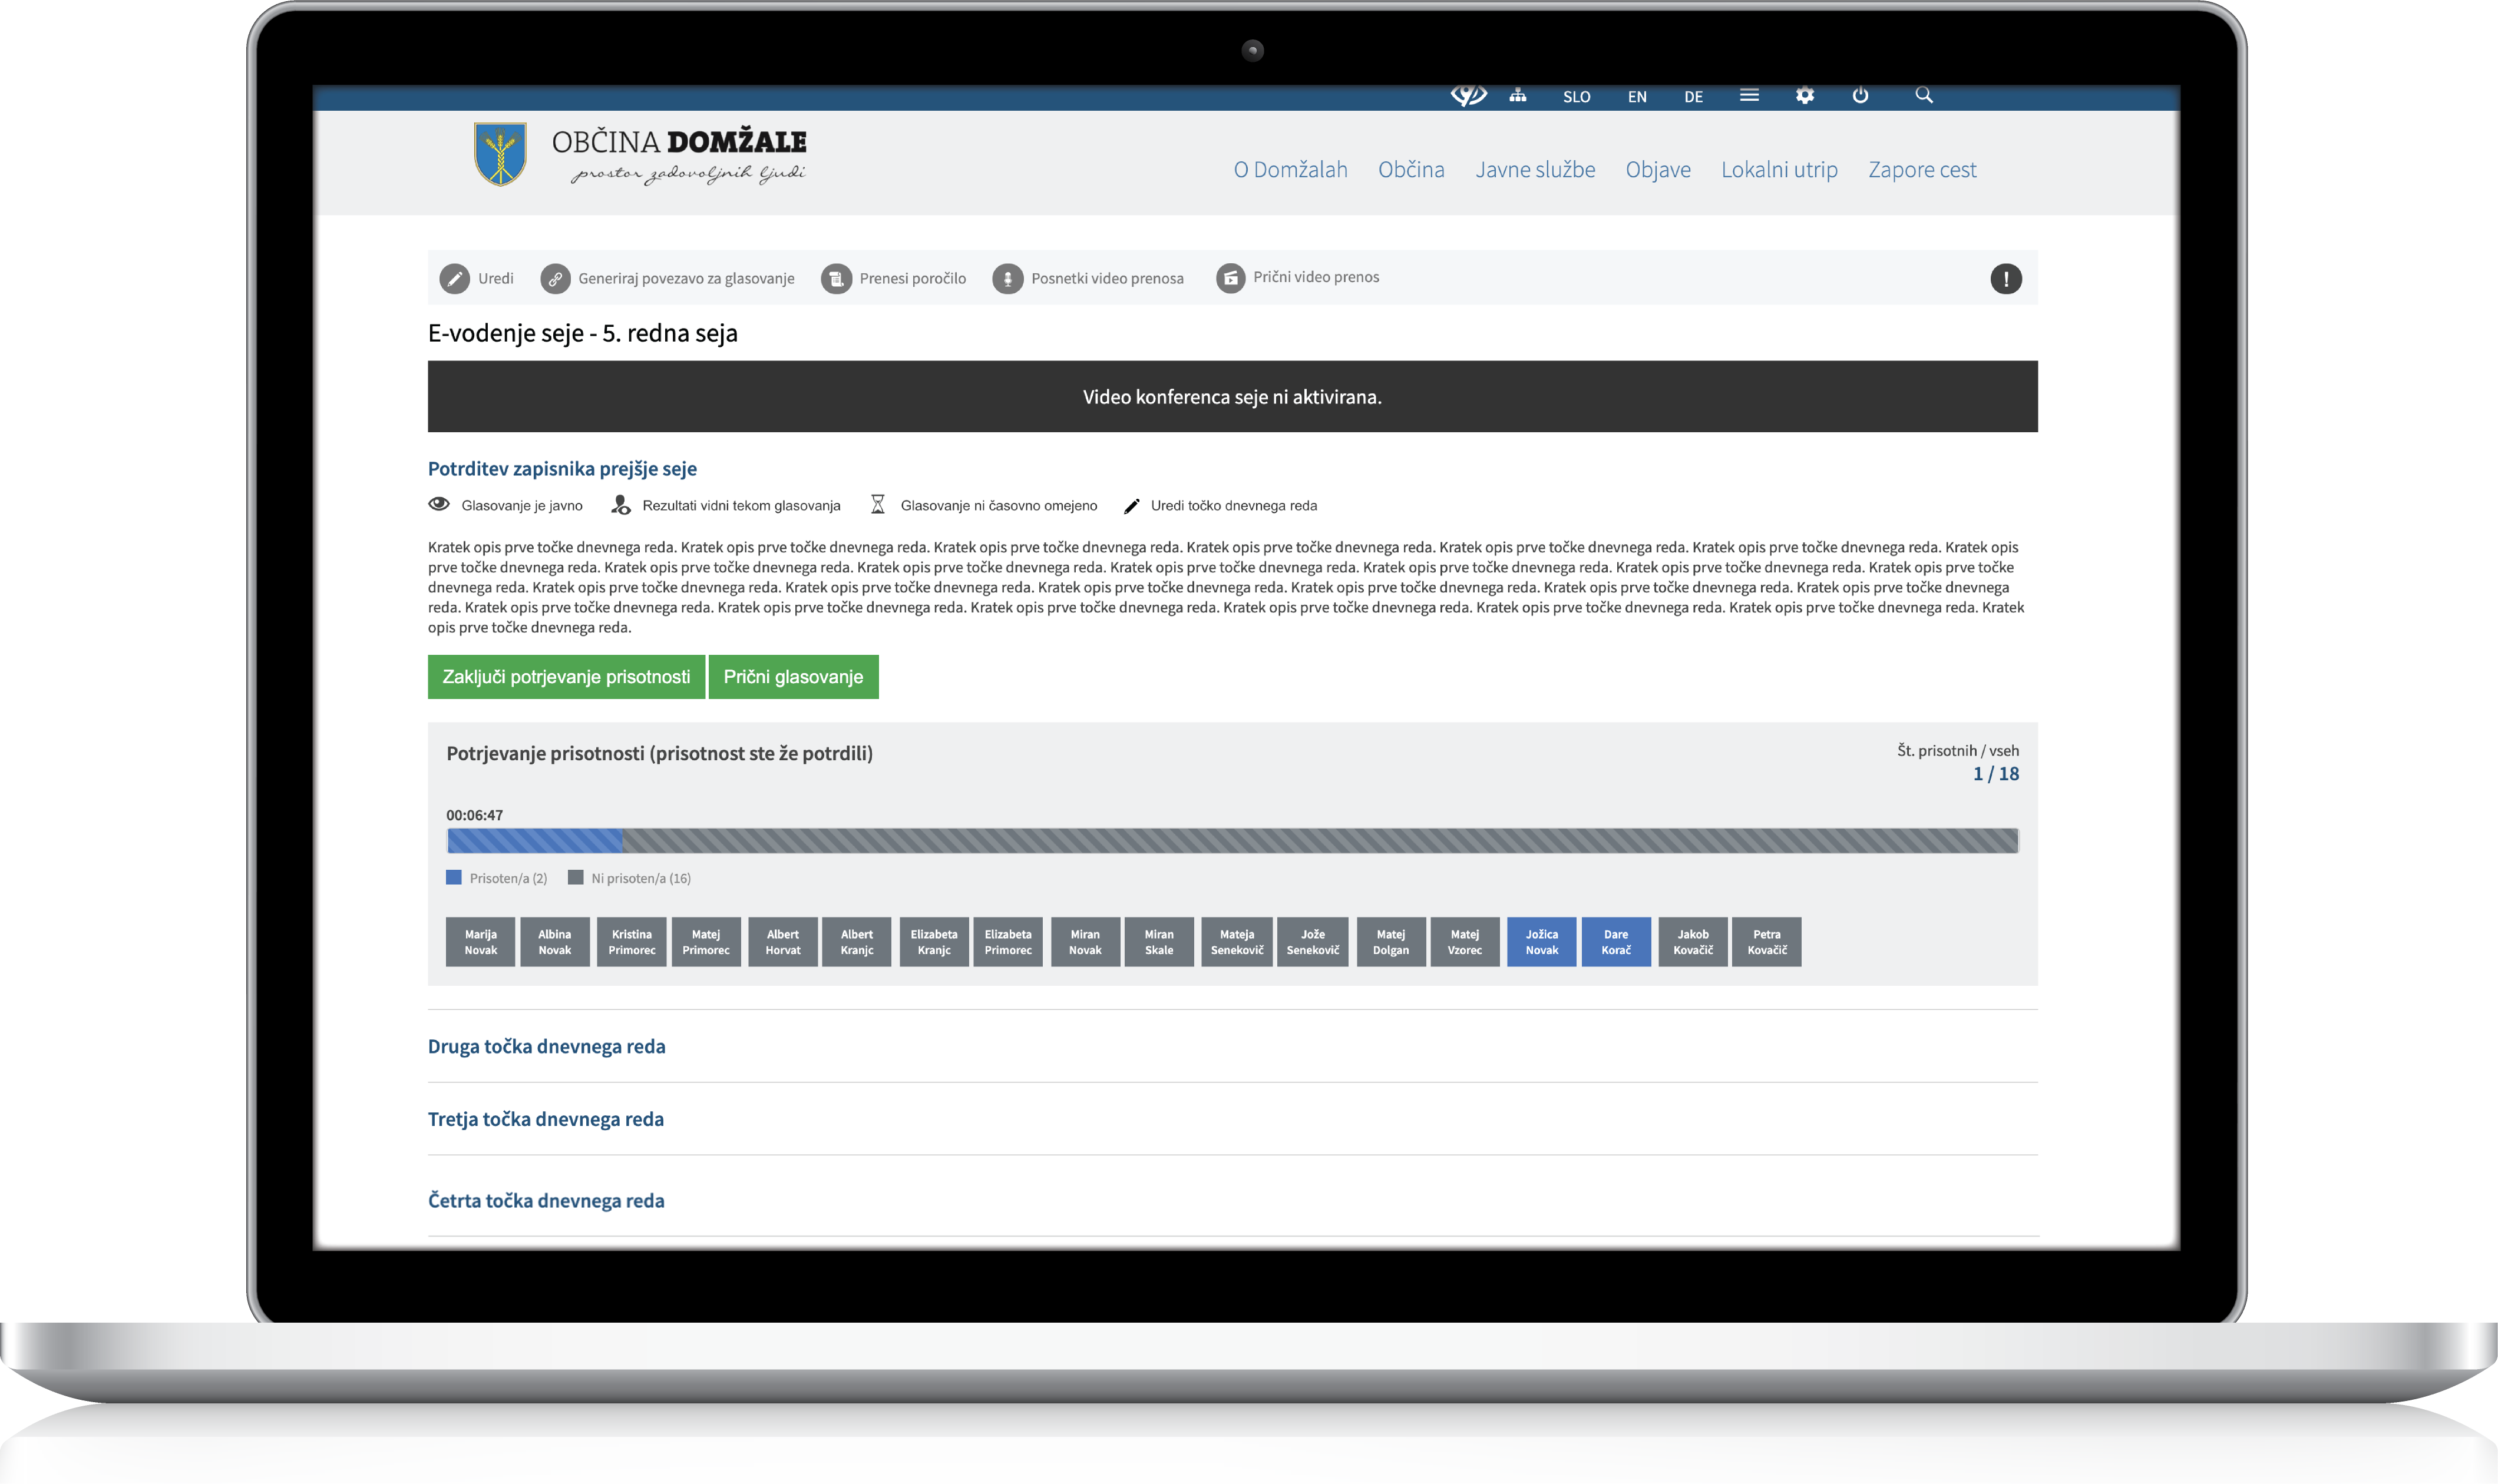The height and width of the screenshot is (1484, 2498).
Task: Open the hamburger menu in top bar
Action: 1749,96
